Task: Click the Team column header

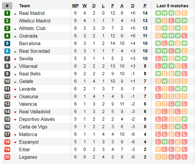Action: pyautogui.click(x=25, y=6)
